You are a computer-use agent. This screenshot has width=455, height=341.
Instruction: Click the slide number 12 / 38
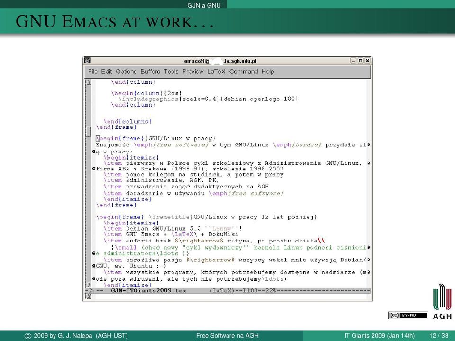(439, 335)
